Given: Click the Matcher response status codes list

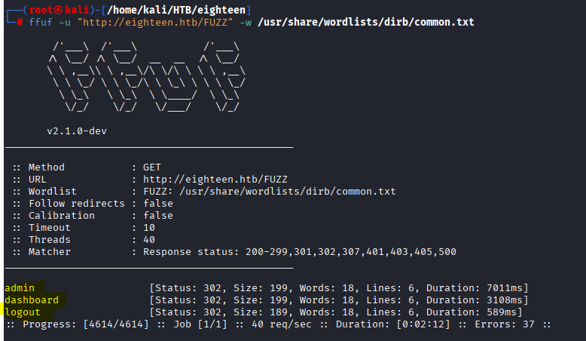Looking at the screenshot, I should (x=300, y=252).
